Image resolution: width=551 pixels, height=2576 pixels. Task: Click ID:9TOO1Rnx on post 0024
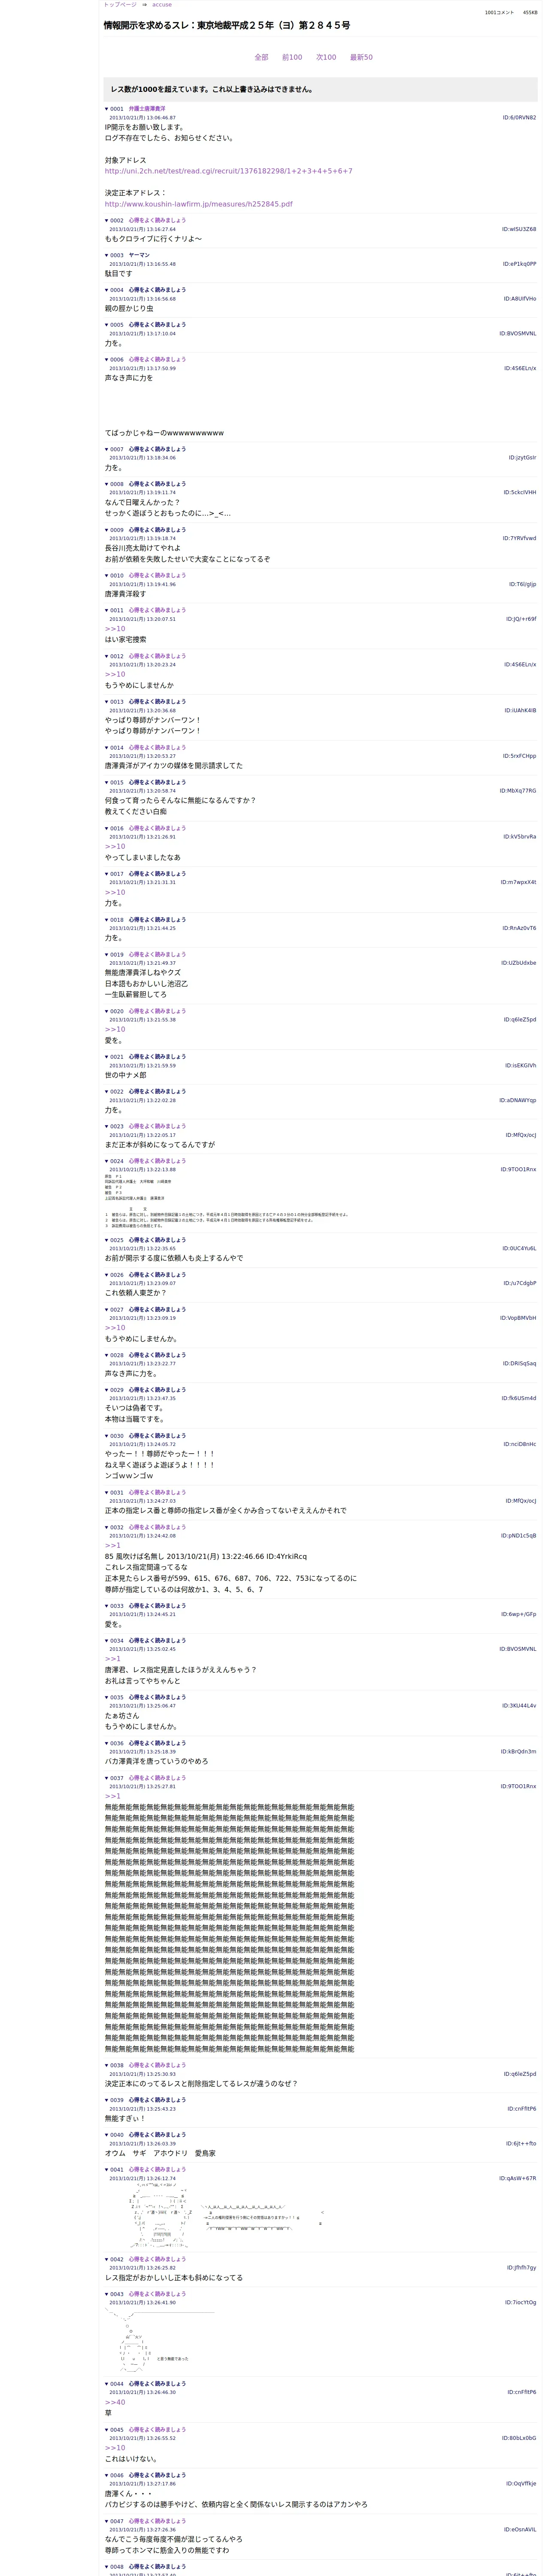tap(519, 1169)
